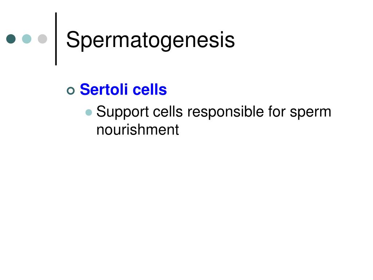The height and width of the screenshot is (280, 373).
Task: Click the word Sertoli in blue
Action: tap(104, 89)
